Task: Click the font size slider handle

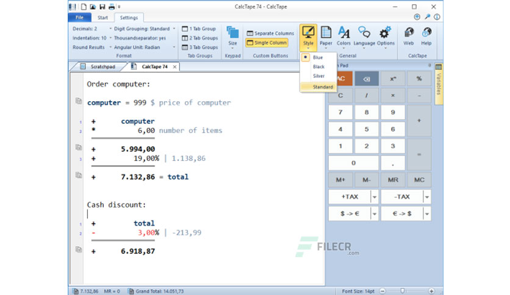Action: 403,291
